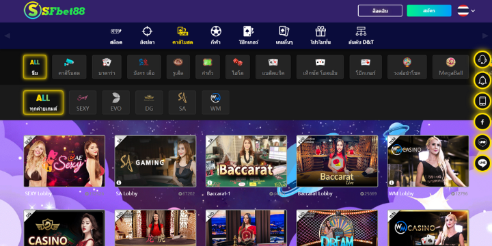Click the login (ล็อคอิน) button

pos(380,11)
